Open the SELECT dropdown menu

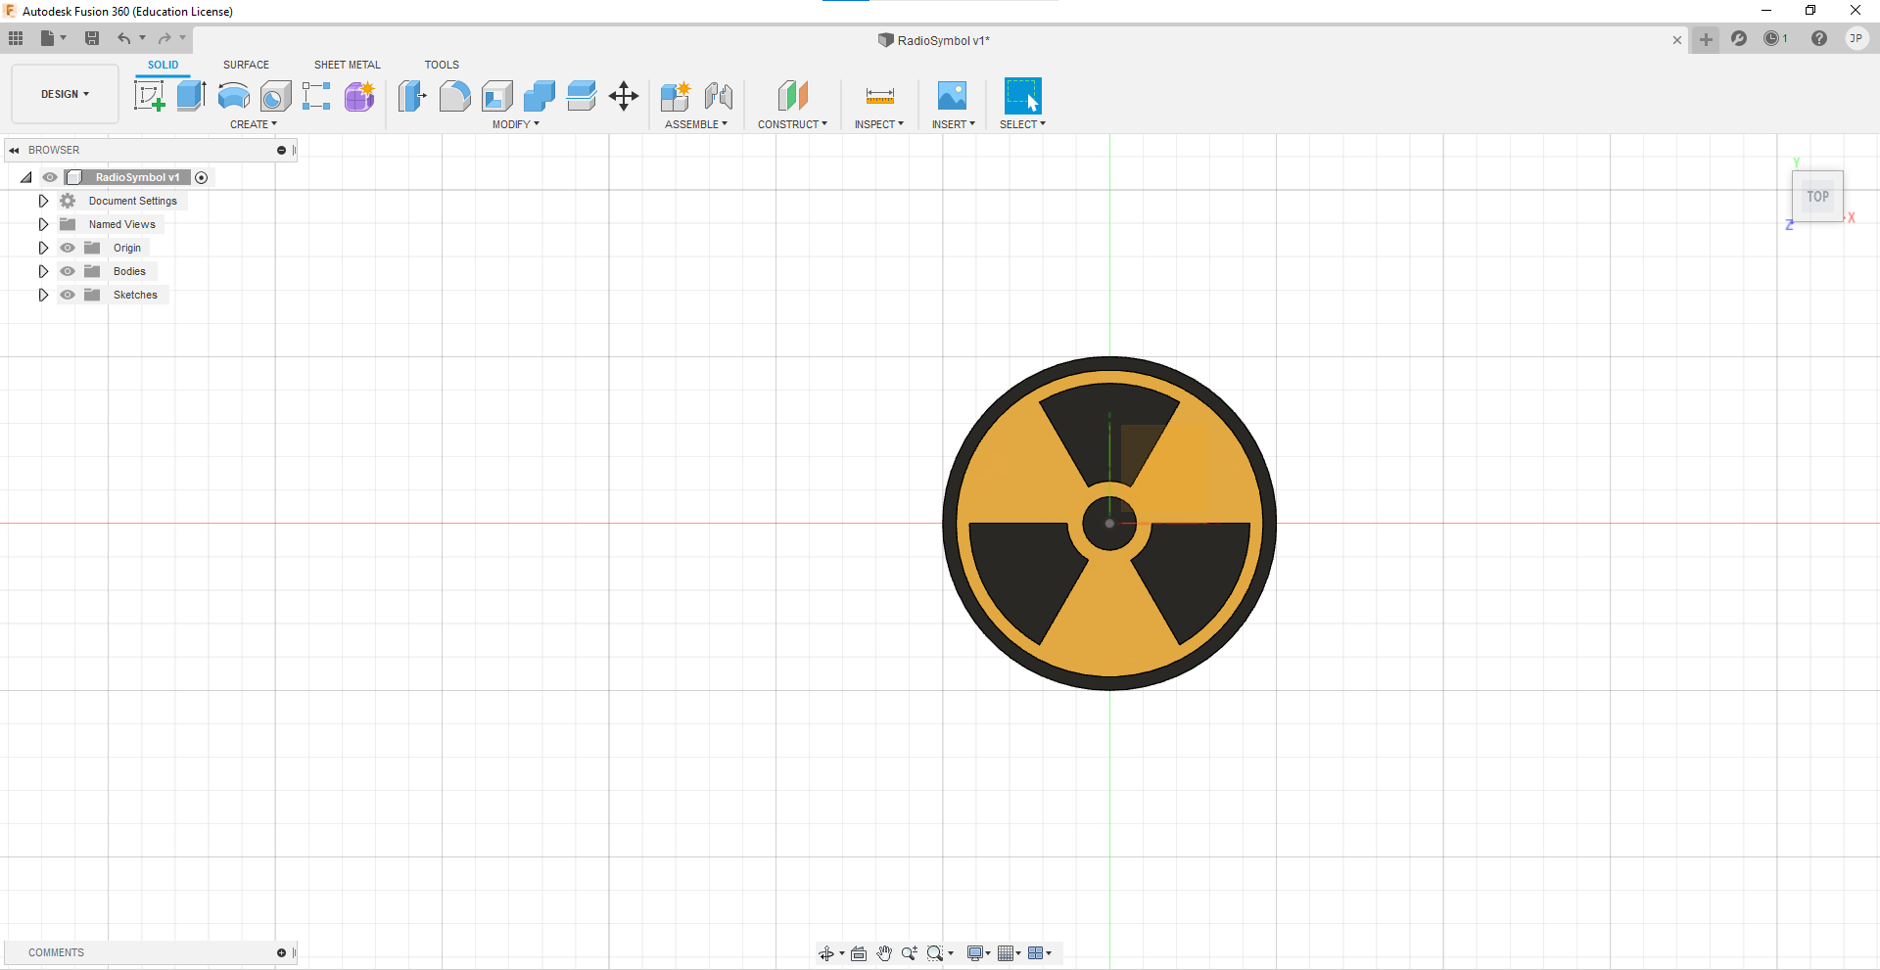click(x=1022, y=124)
